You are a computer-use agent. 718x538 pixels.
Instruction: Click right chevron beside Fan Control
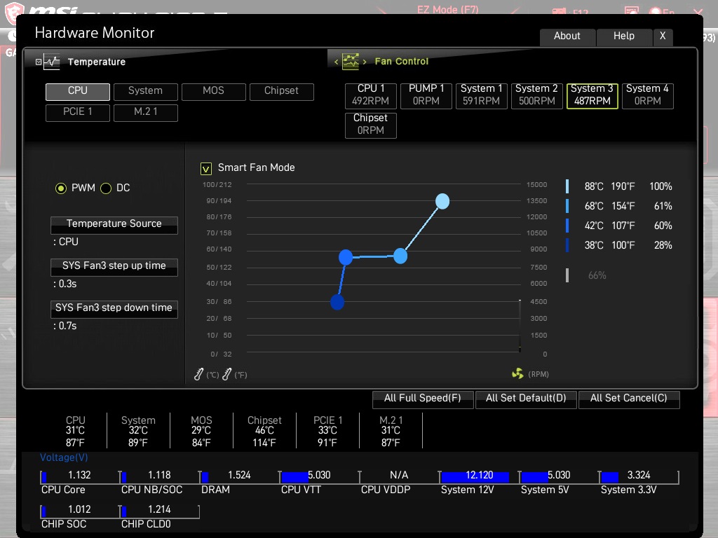(365, 62)
